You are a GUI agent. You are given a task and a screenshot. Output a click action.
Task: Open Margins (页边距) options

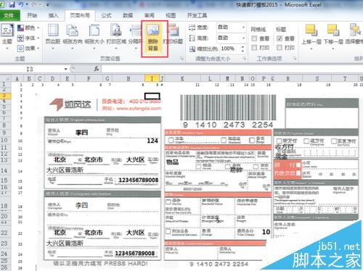tap(53, 36)
